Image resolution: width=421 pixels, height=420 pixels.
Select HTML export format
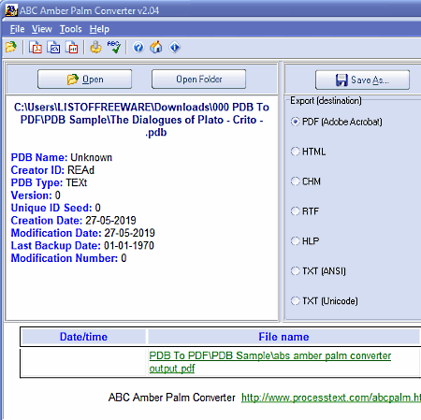pyautogui.click(x=308, y=152)
